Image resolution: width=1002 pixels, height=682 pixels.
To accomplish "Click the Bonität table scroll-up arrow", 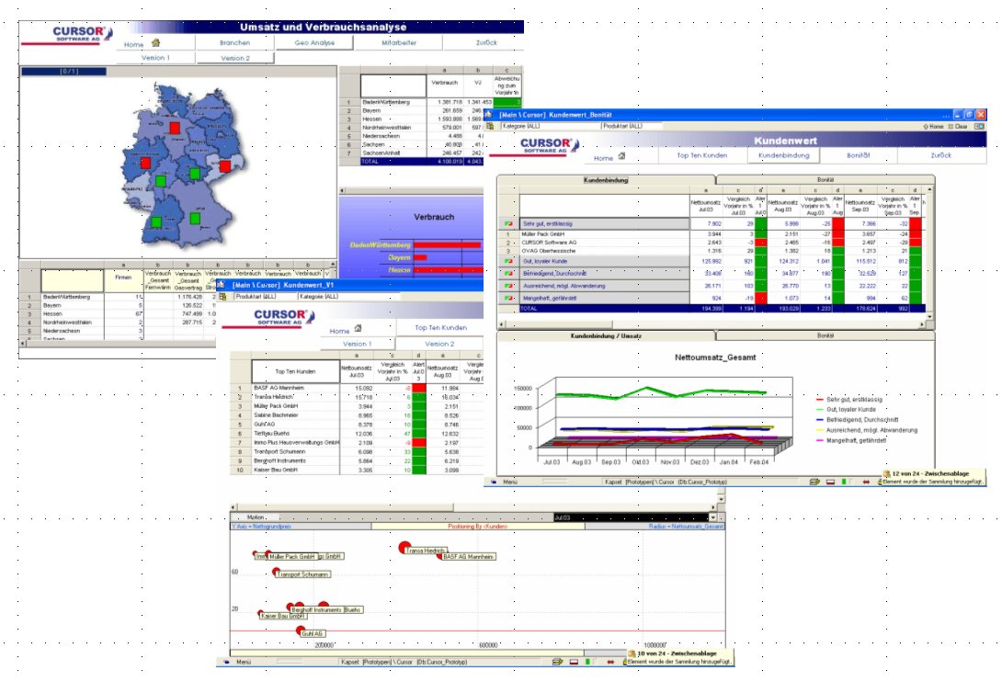I will [929, 189].
